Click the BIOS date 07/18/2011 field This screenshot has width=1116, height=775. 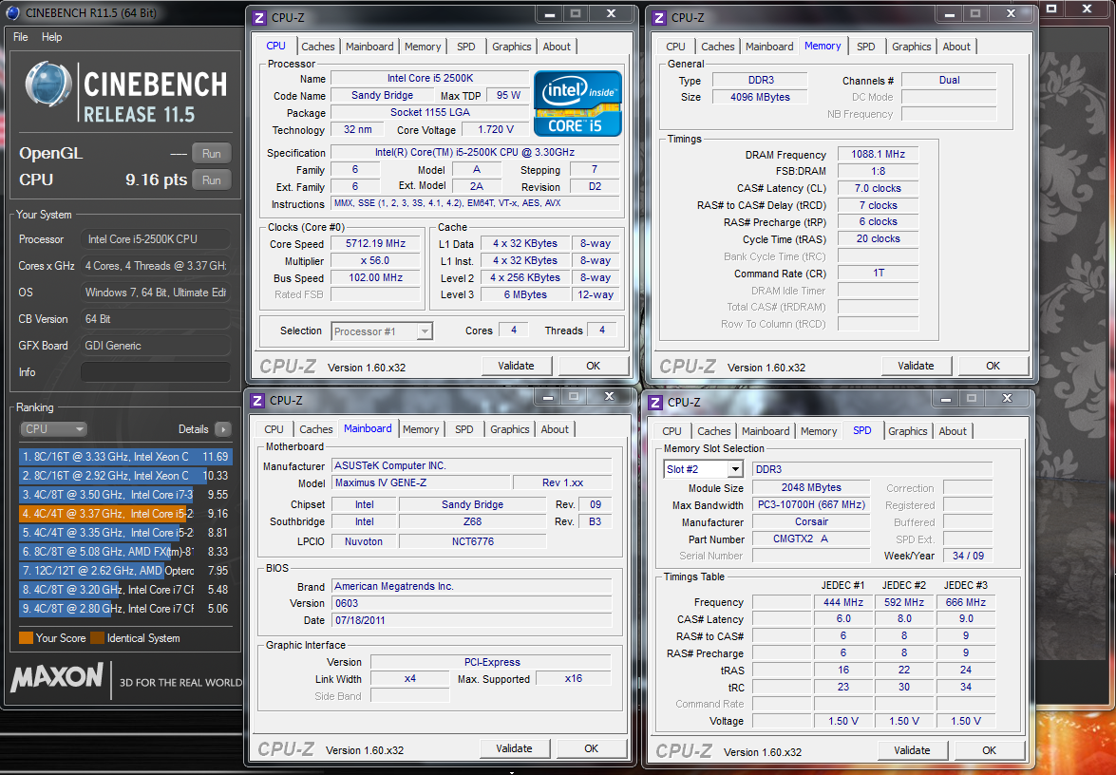[472, 620]
